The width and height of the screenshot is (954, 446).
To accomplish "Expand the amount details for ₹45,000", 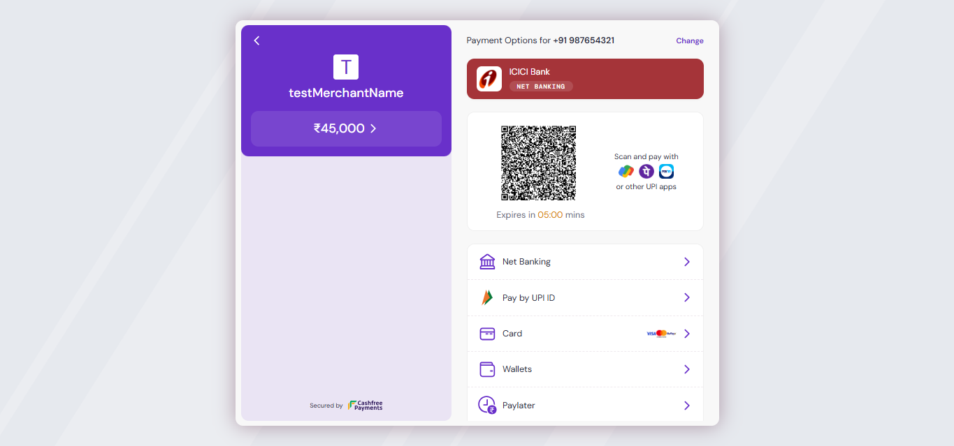I will point(346,128).
